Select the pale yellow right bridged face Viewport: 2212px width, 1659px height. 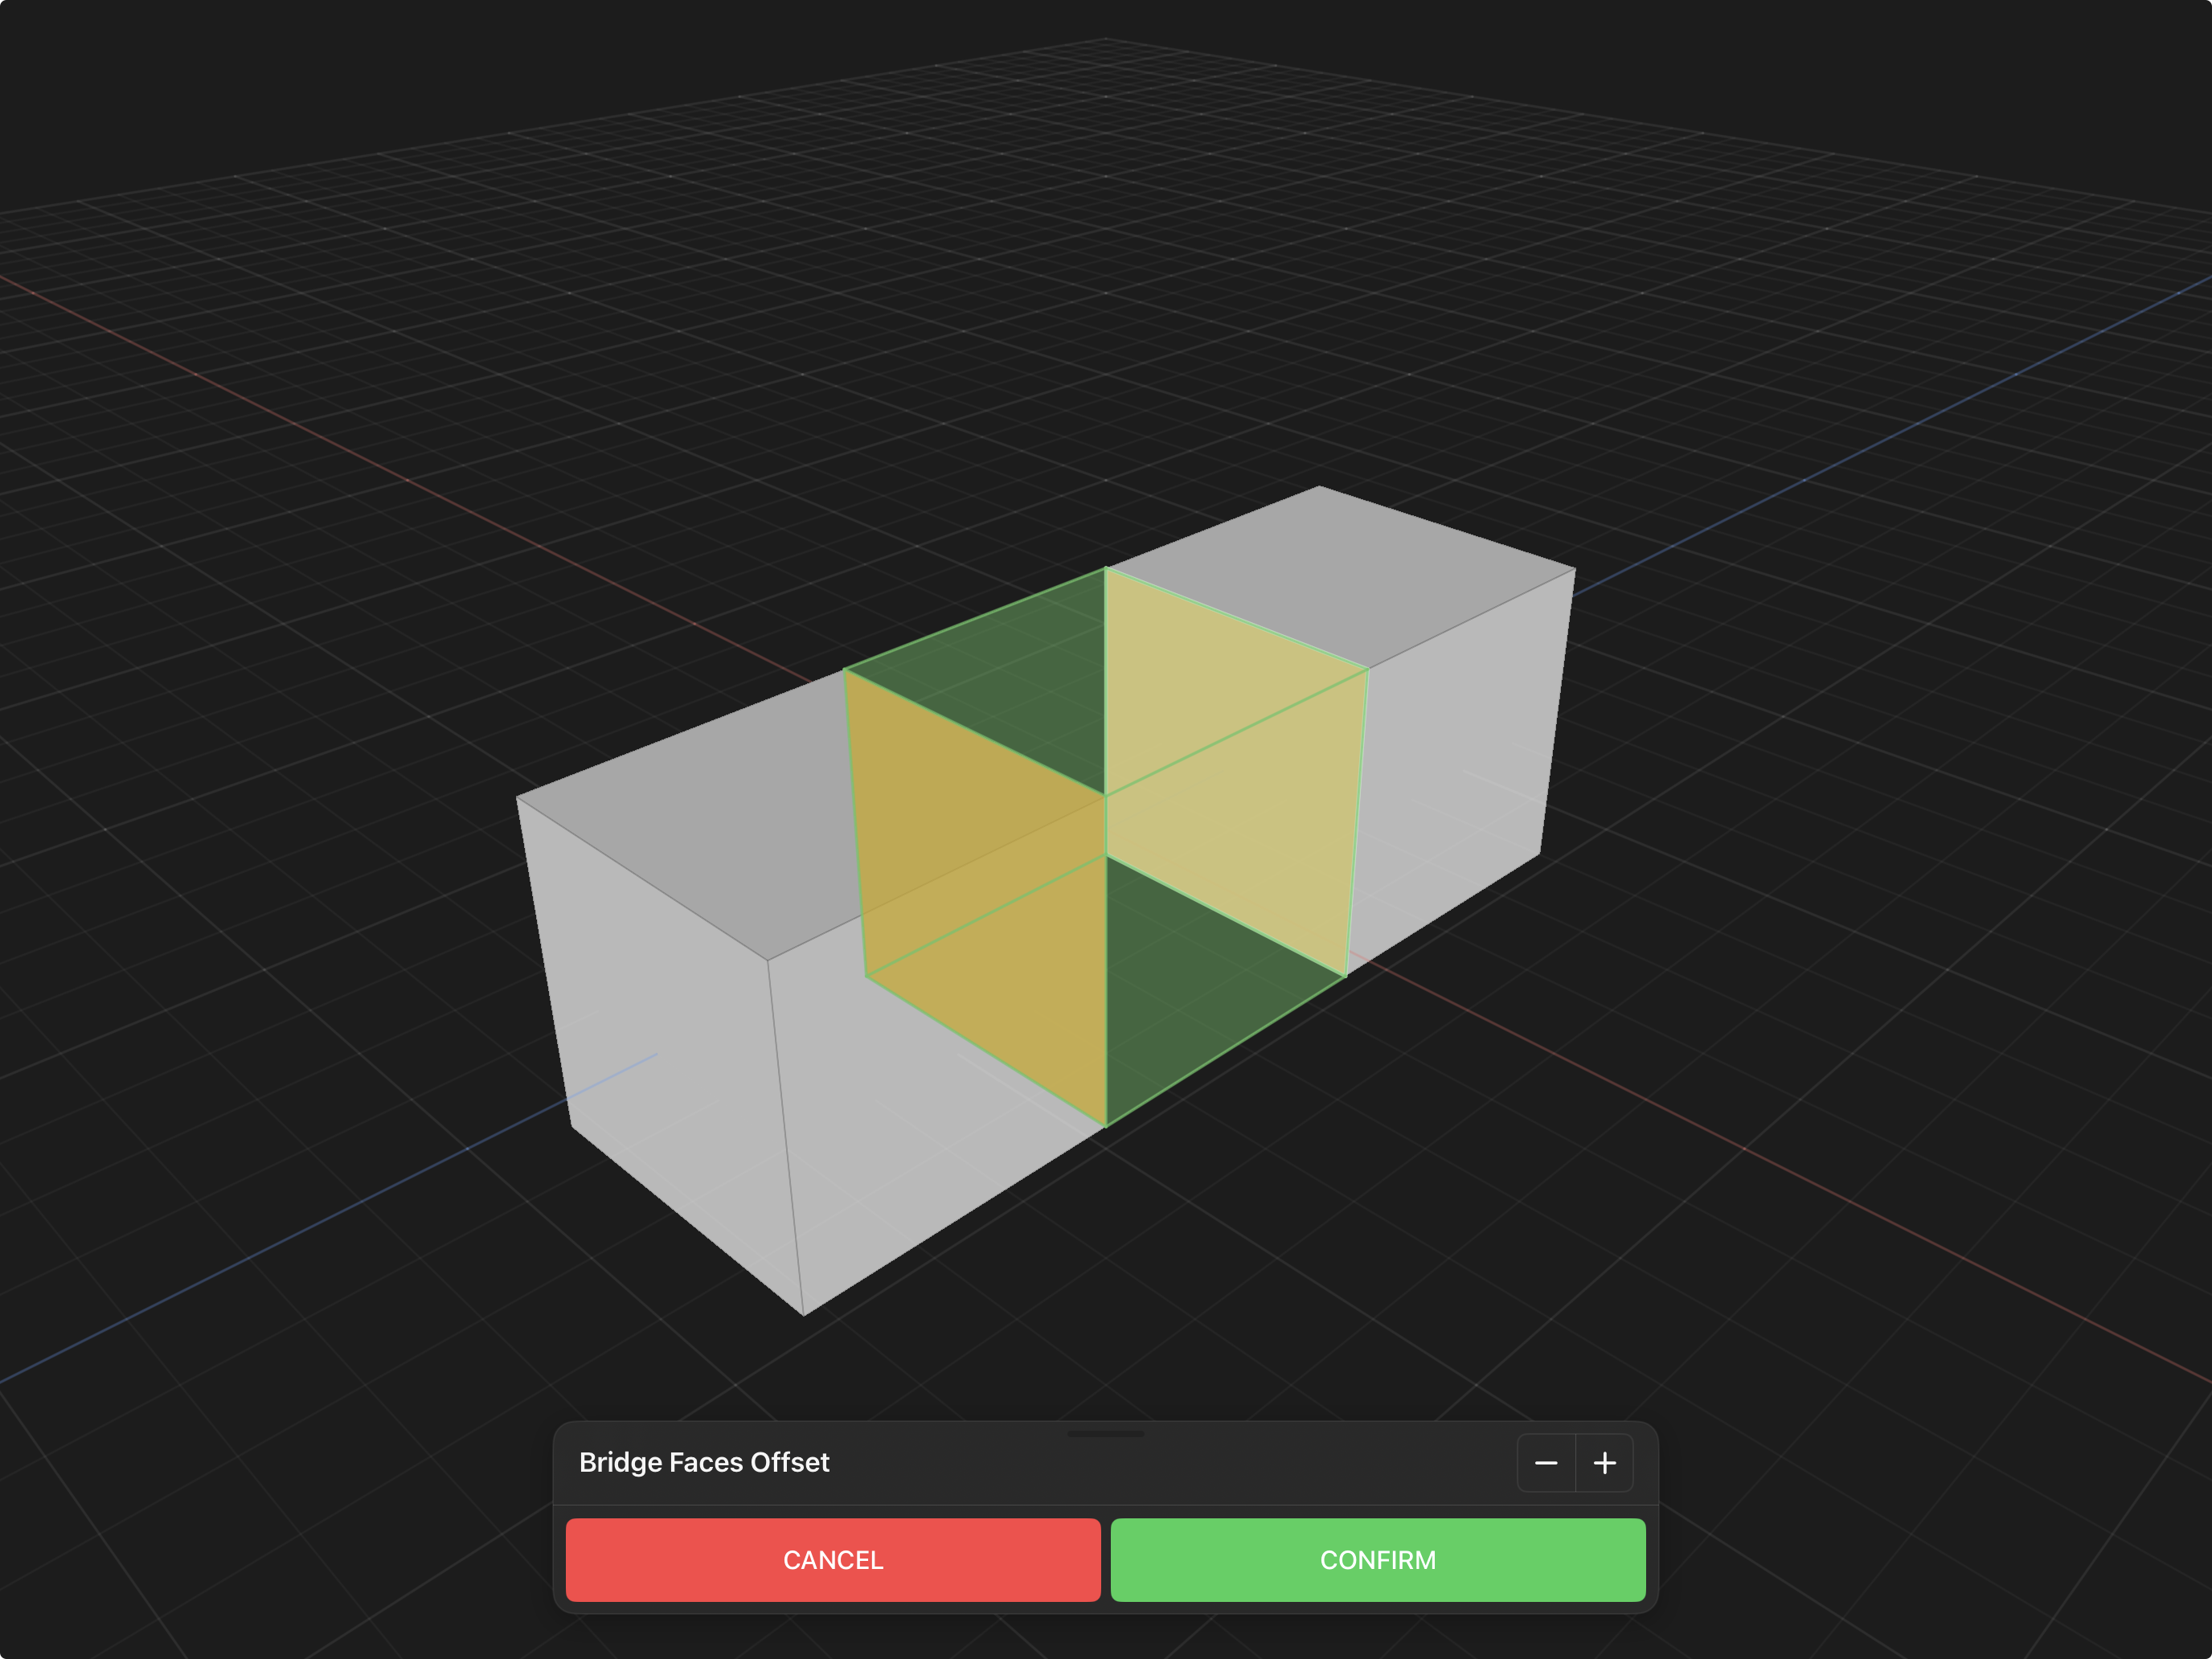point(1235,770)
